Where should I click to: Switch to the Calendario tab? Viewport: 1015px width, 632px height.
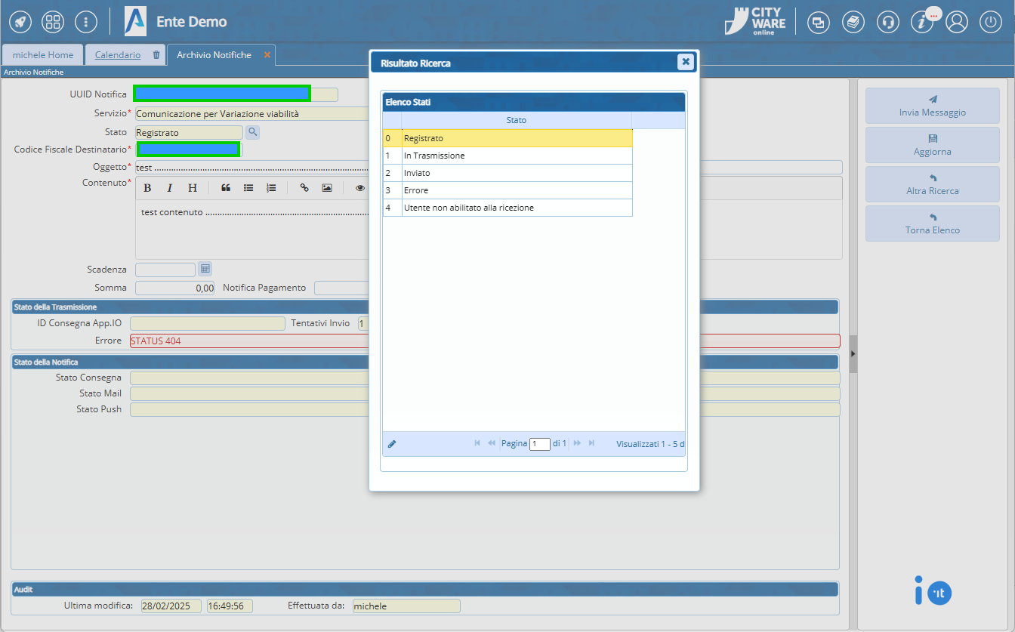tap(118, 55)
